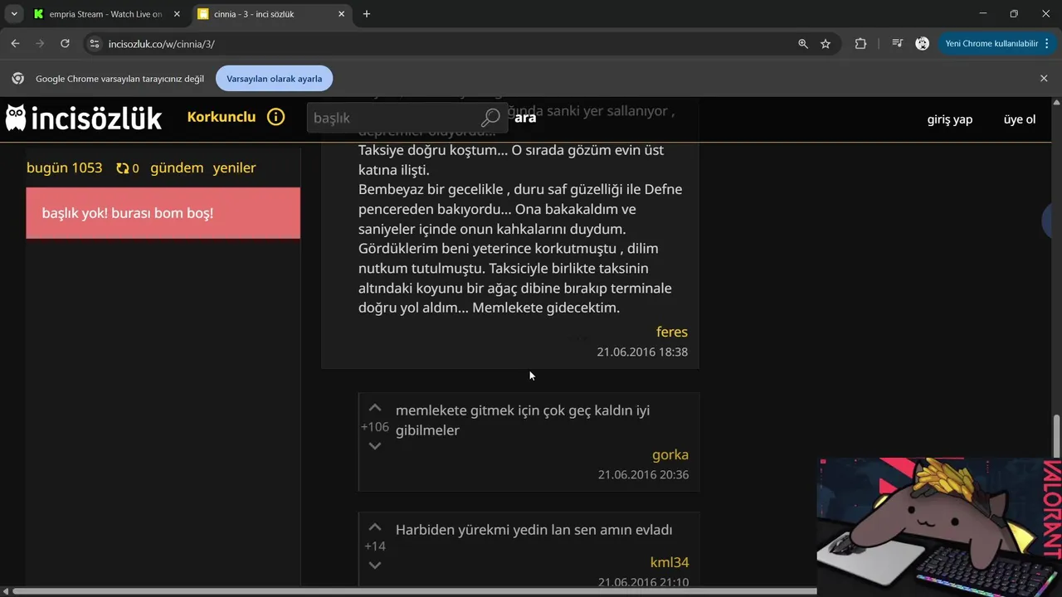Focus the address bar URL field
The image size is (1062, 597).
tap(448, 44)
